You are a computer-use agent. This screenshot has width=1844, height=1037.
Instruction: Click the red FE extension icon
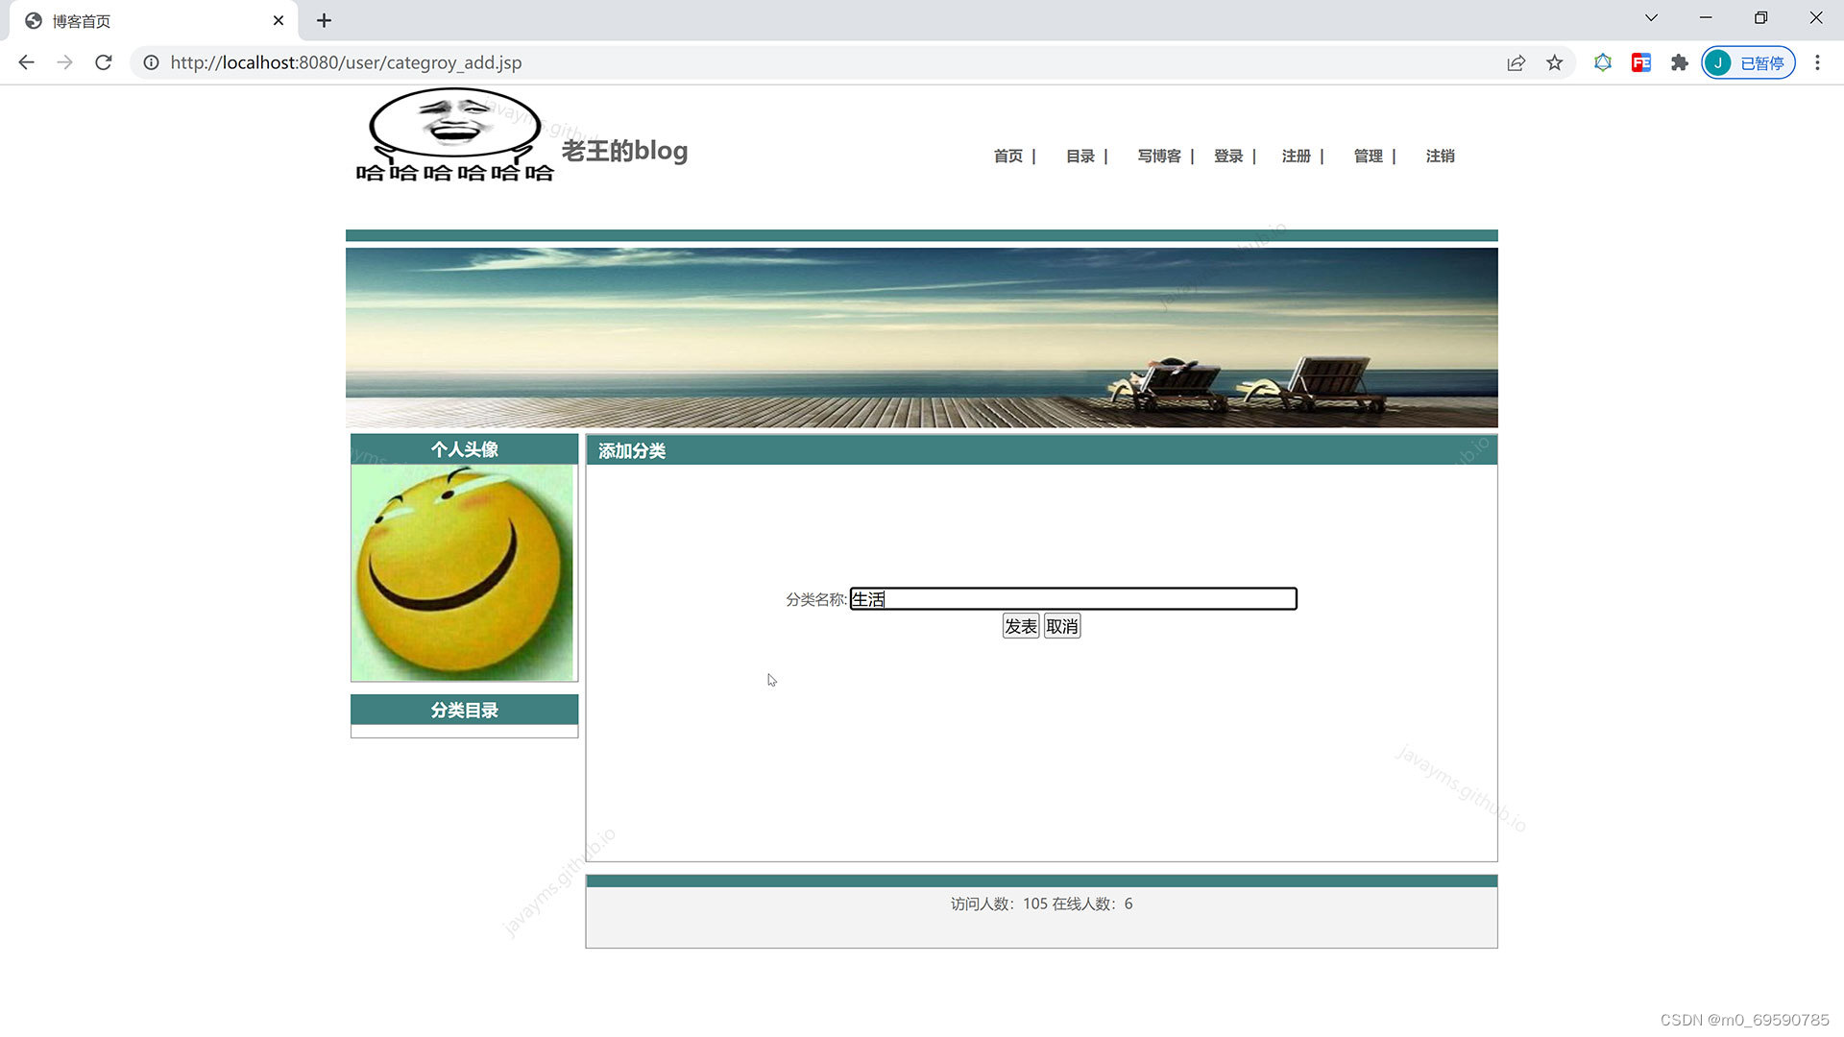(1640, 62)
